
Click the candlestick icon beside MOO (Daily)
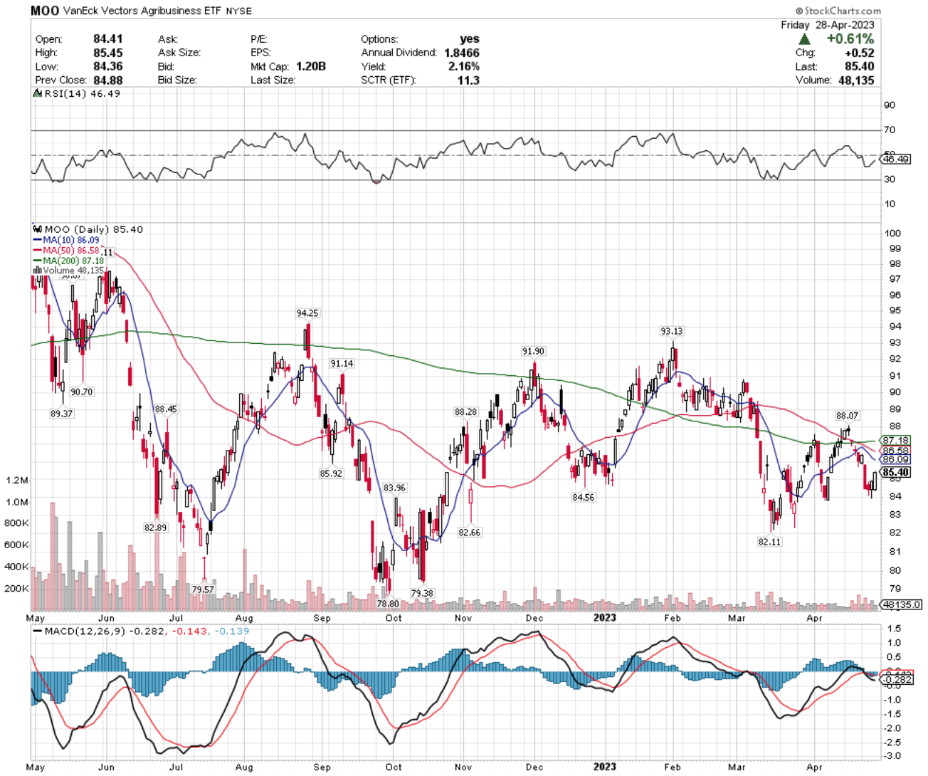tap(38, 229)
